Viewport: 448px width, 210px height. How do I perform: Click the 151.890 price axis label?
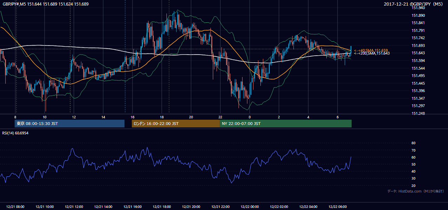tap(418, 15)
